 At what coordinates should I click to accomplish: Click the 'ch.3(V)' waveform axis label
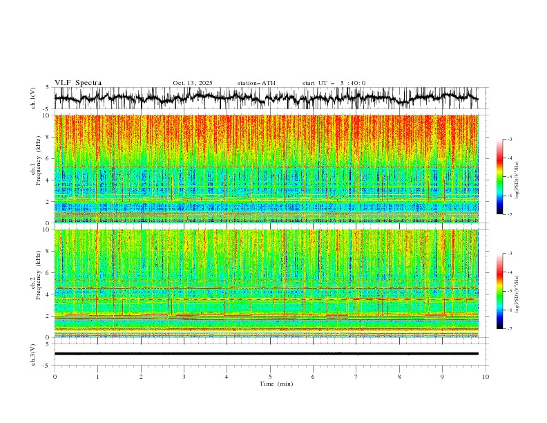pos(33,355)
